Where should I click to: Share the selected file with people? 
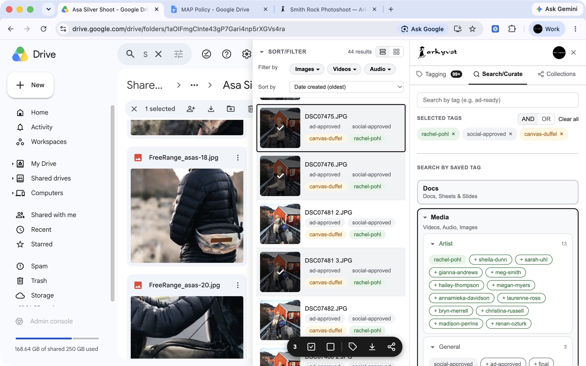point(191,109)
